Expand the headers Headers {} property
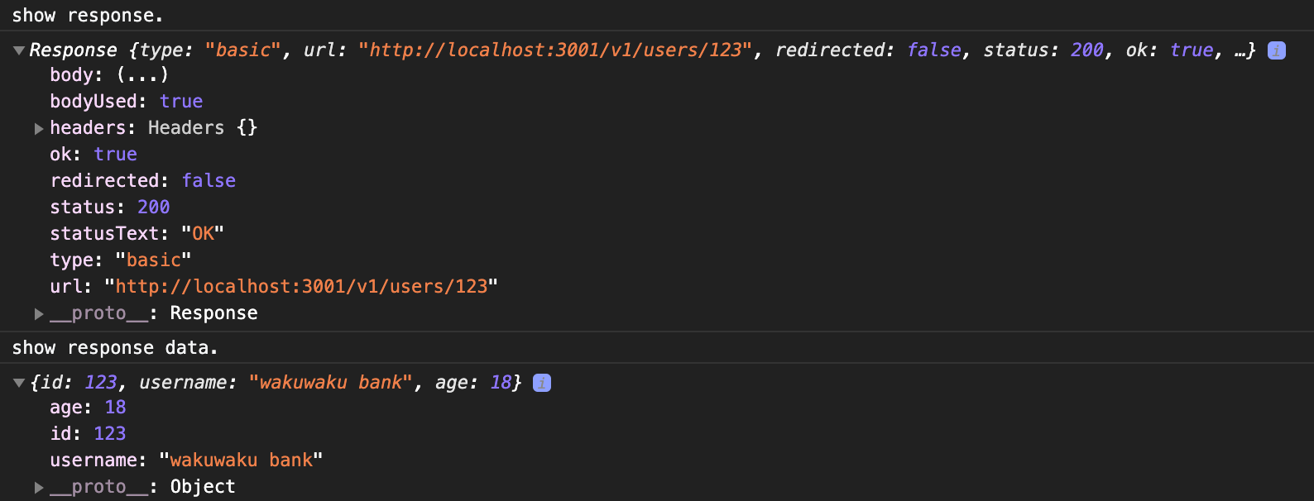Image resolution: width=1314 pixels, height=501 pixels. pos(38,128)
